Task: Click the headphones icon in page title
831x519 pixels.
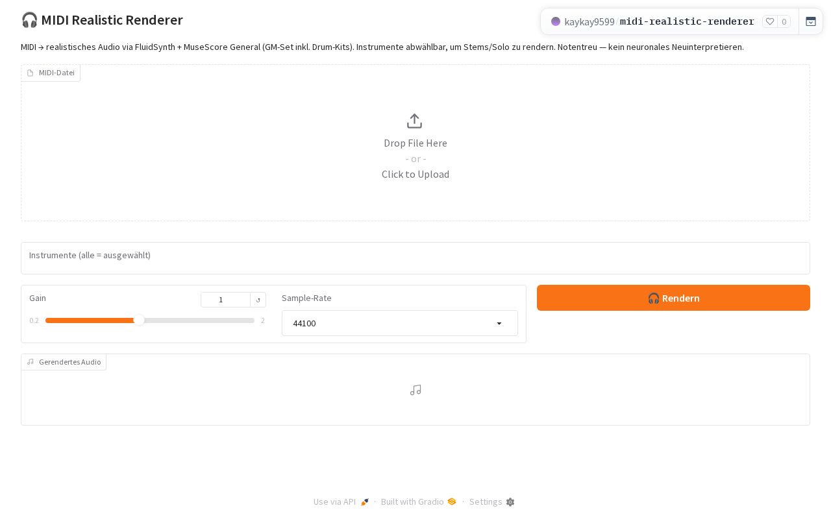Action: pos(29,20)
